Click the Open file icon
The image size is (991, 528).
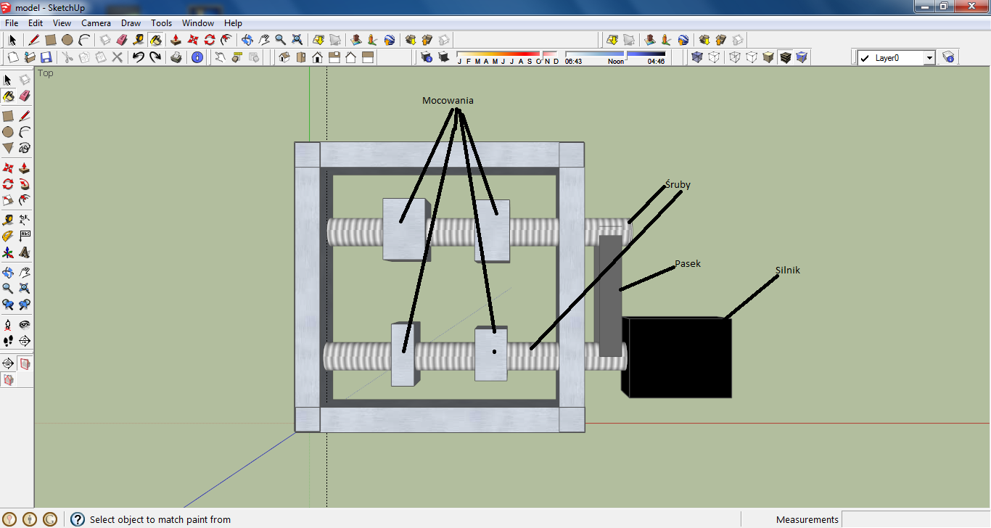(29, 57)
